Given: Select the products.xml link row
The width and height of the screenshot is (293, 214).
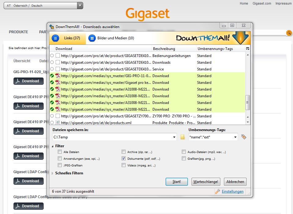Looking at the screenshot, I should click(147, 123).
